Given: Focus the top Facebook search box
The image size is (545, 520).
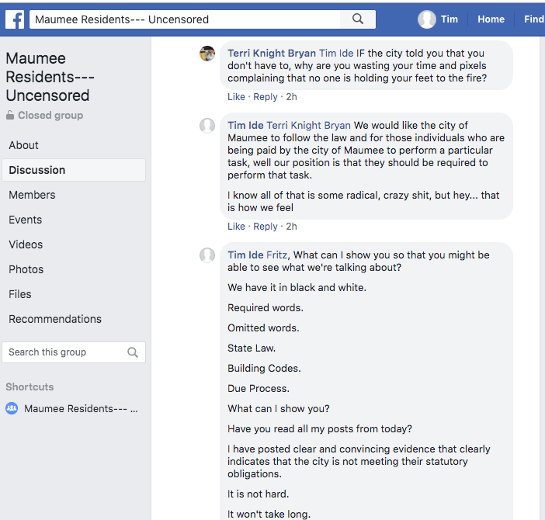Looking at the screenshot, I should [186, 19].
